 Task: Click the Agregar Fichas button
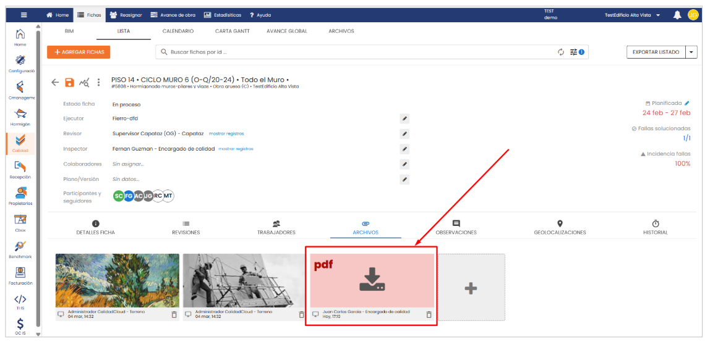pyautogui.click(x=79, y=52)
